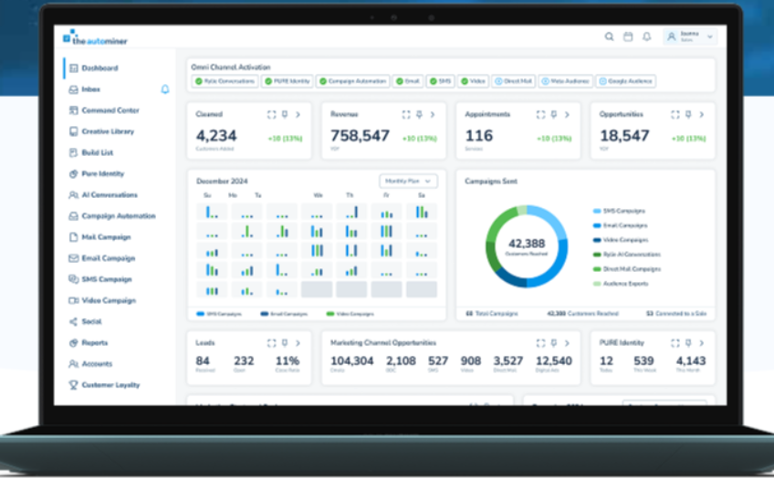Enable the Direct Mail channel chip
Image resolution: width=774 pixels, height=489 pixels.
(x=513, y=81)
